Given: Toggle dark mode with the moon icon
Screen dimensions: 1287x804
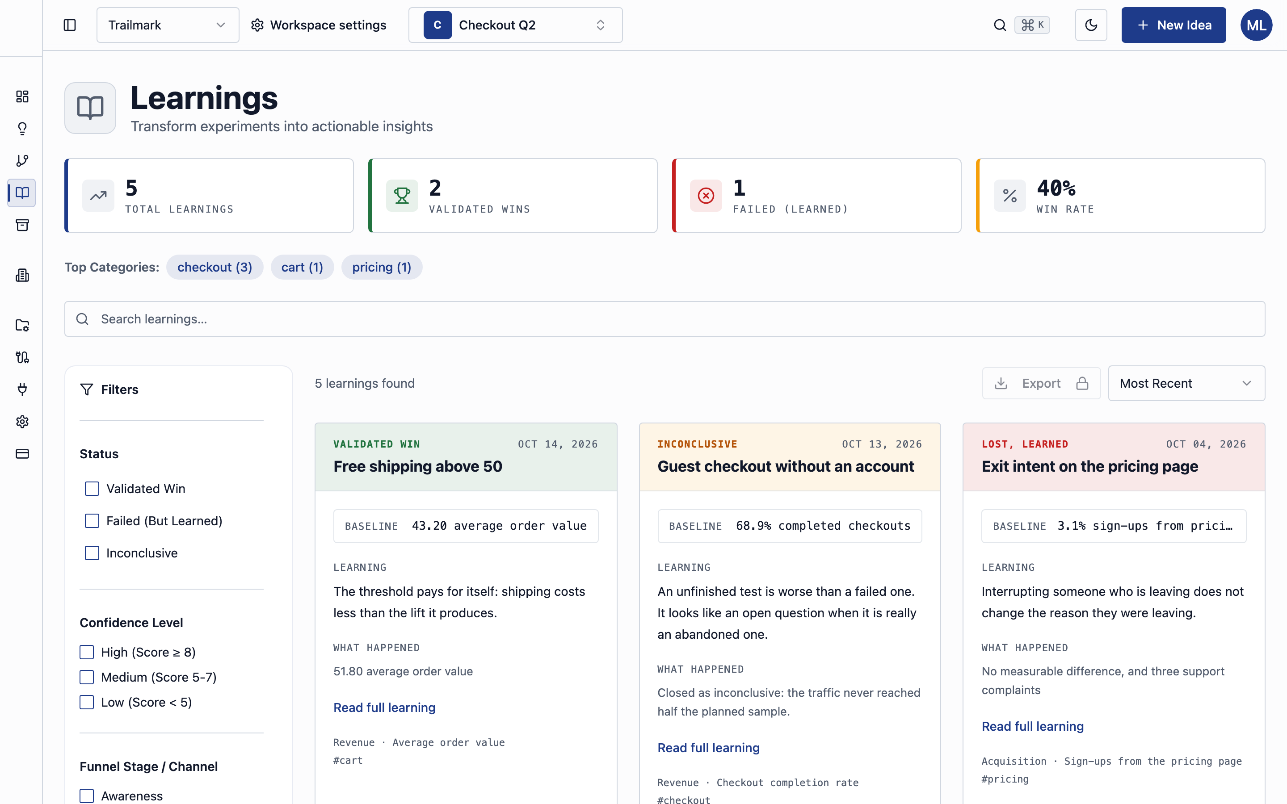Looking at the screenshot, I should pos(1091,25).
